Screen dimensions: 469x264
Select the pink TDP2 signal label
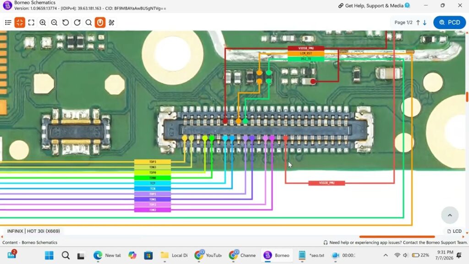point(153,205)
